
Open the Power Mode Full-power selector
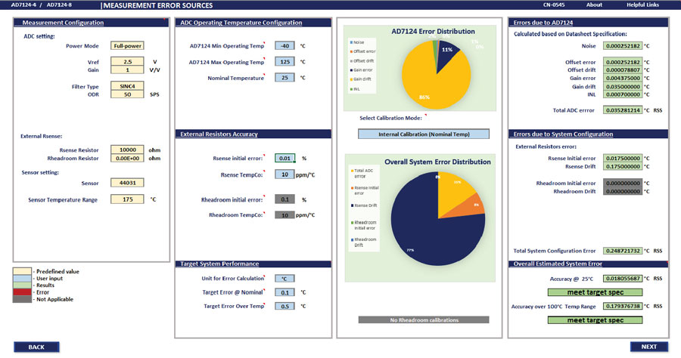127,45
